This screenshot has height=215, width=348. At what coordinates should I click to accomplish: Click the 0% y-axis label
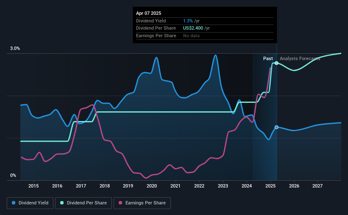pyautogui.click(x=13, y=175)
